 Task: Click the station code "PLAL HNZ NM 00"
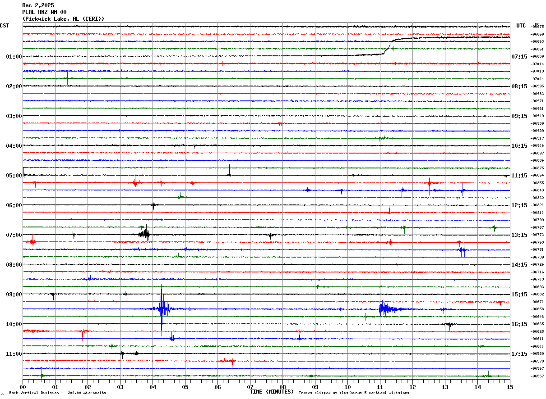(44, 12)
